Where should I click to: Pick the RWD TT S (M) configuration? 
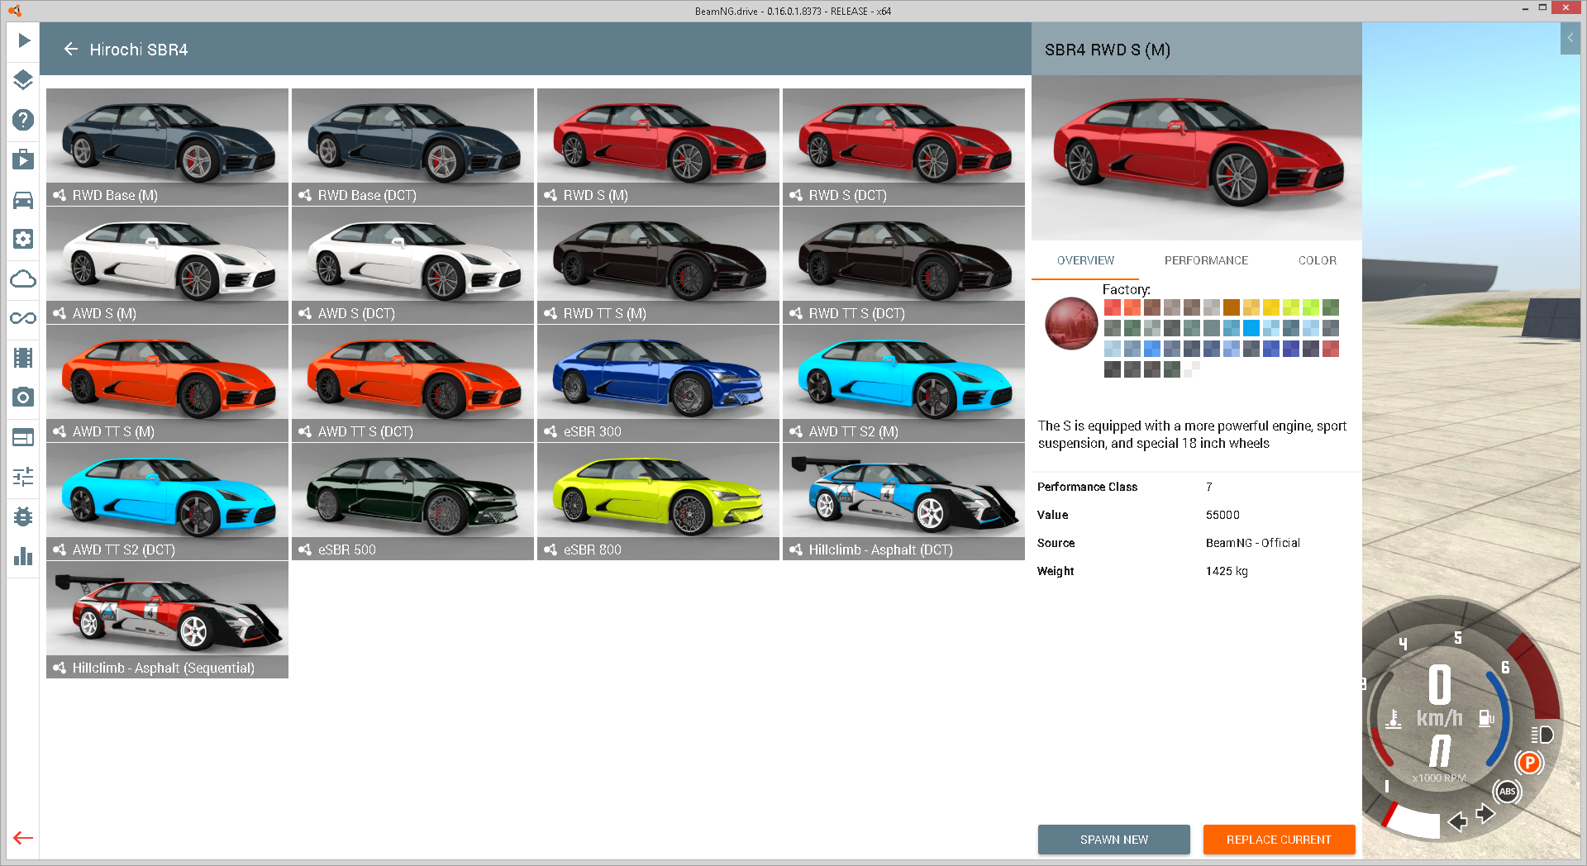point(658,265)
